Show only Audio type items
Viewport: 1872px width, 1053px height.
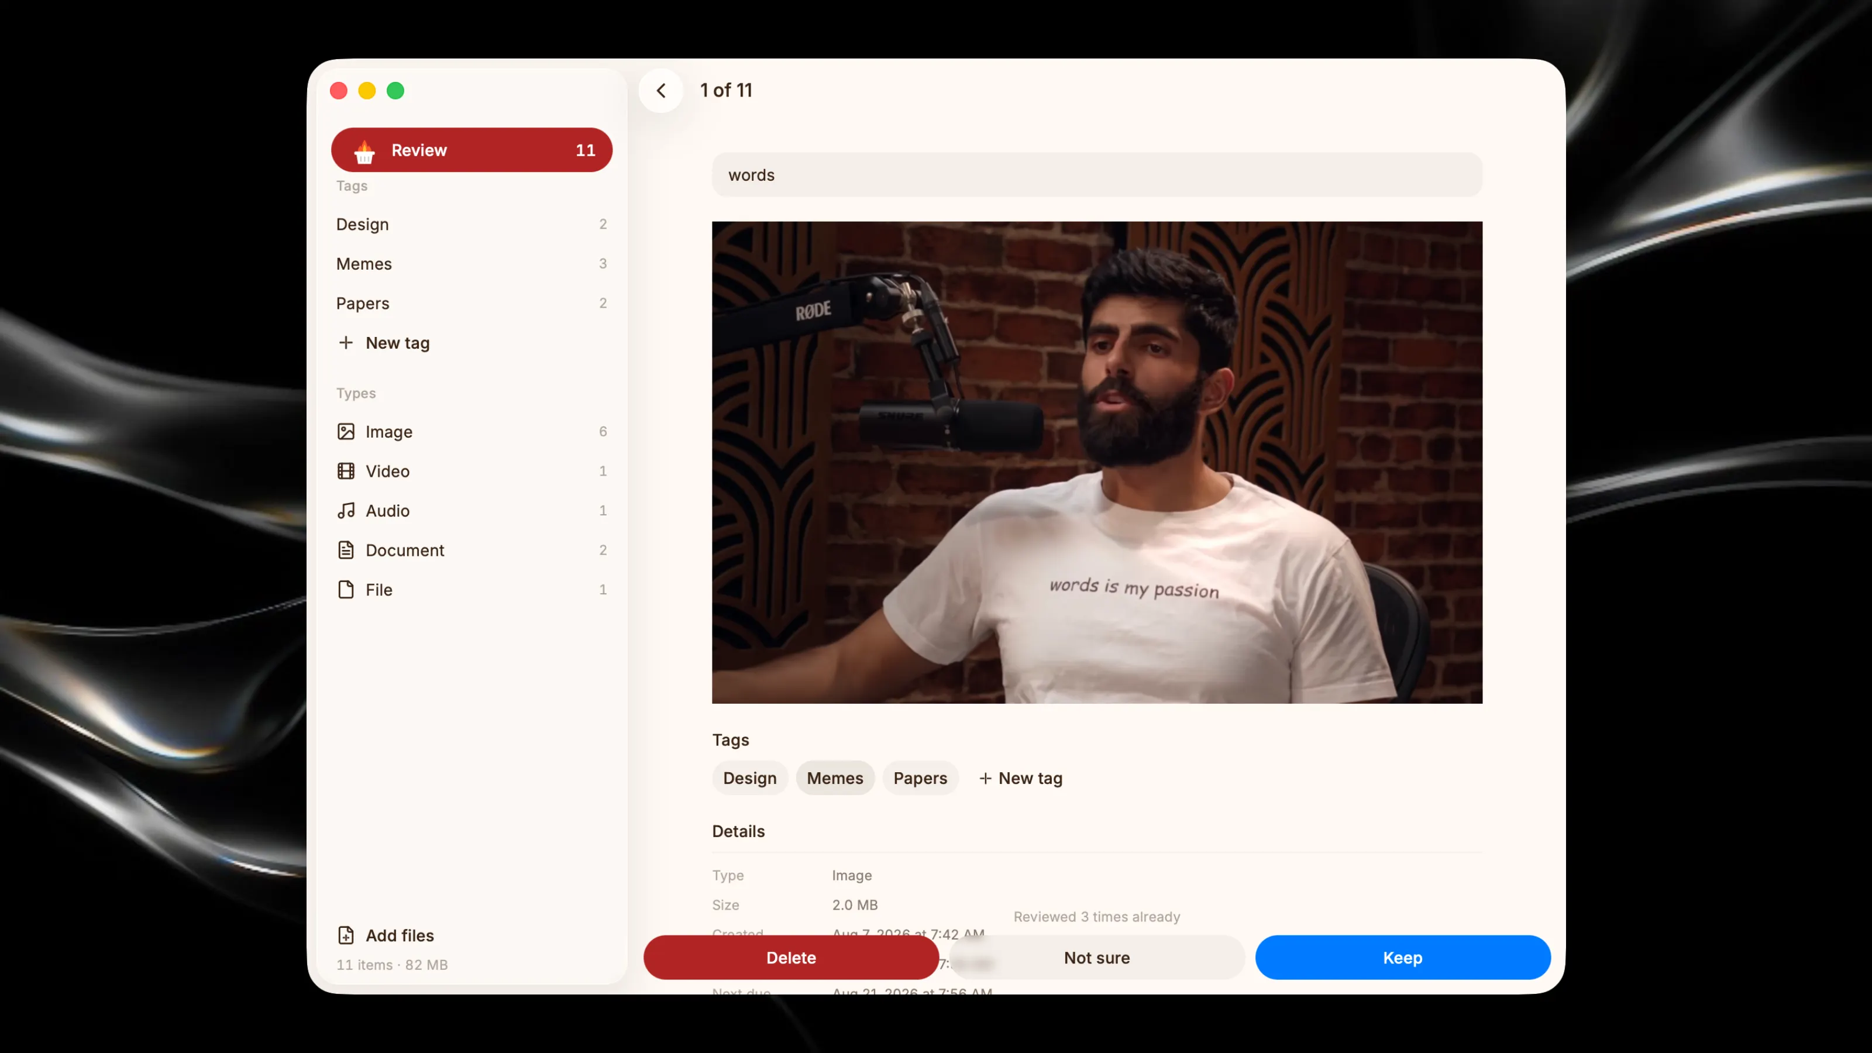tap(472, 510)
